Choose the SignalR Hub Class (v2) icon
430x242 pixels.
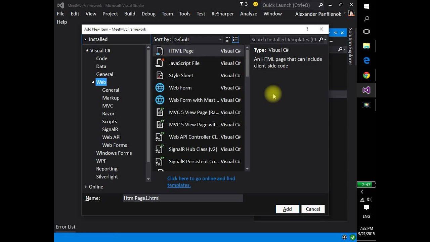pyautogui.click(x=160, y=149)
